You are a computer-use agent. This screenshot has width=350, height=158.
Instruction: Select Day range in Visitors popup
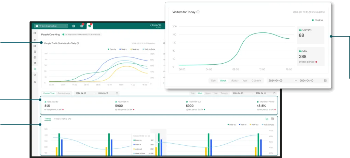click(213, 81)
